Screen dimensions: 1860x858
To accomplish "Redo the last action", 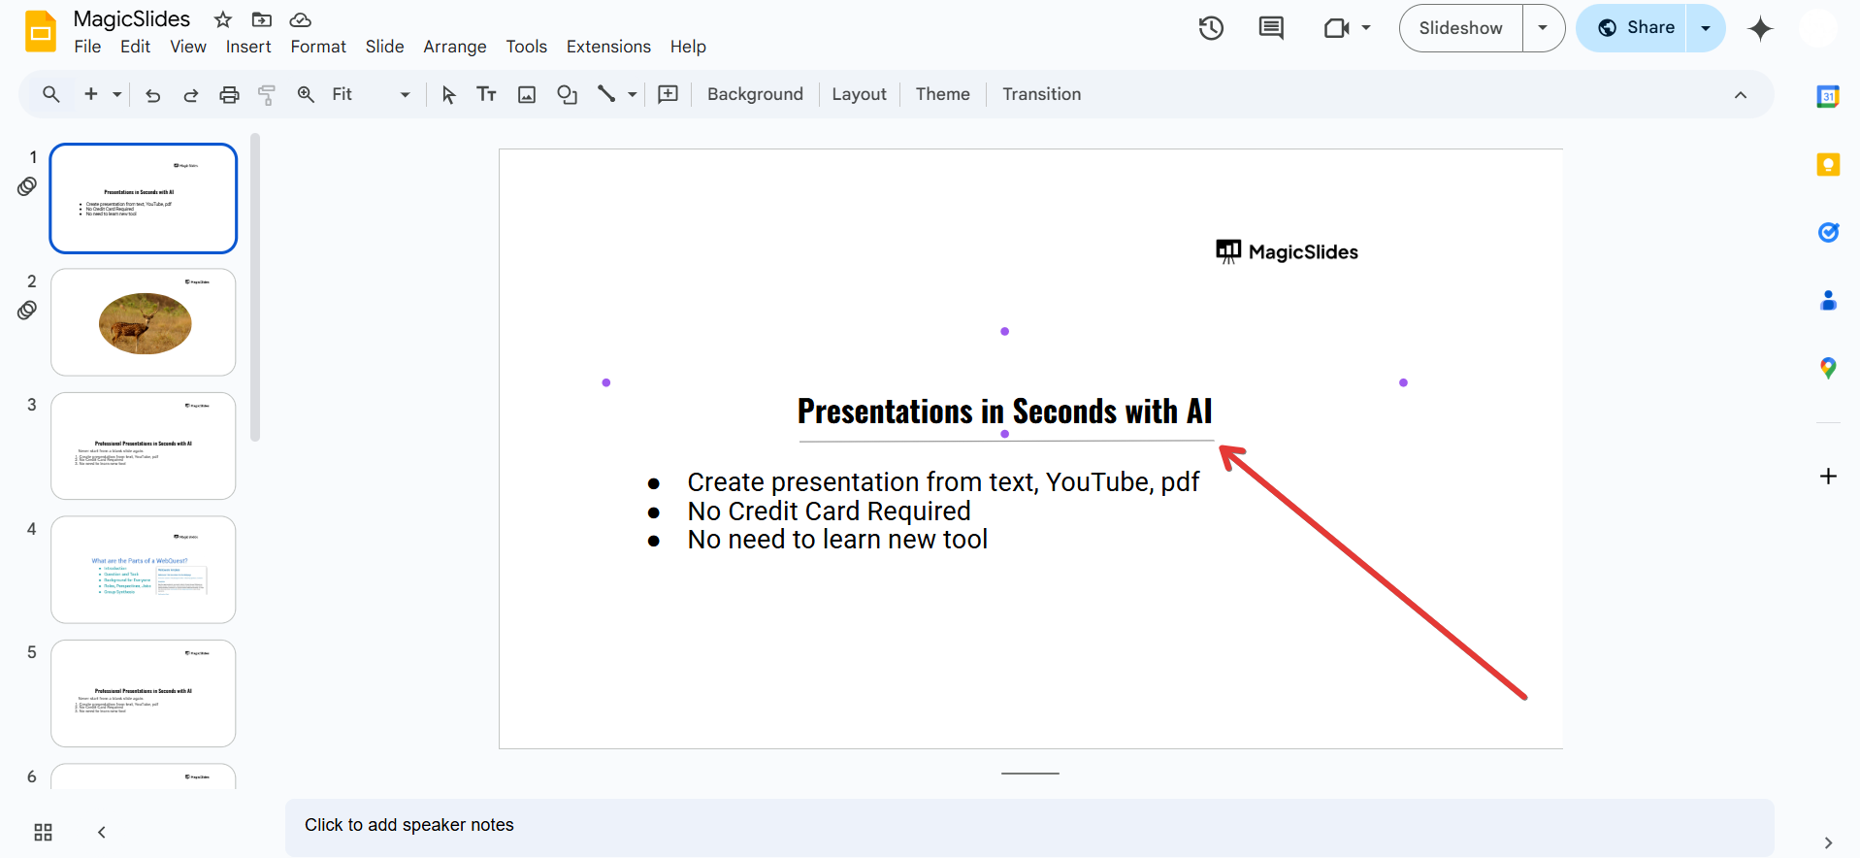I will [191, 94].
